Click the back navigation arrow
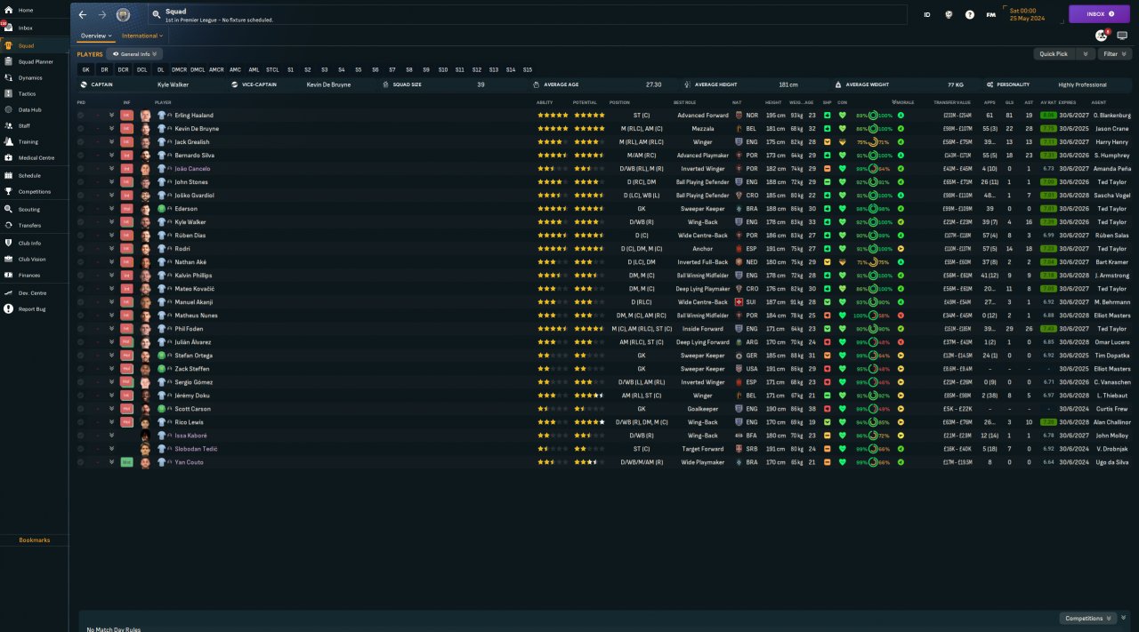The image size is (1139, 632). [x=83, y=15]
